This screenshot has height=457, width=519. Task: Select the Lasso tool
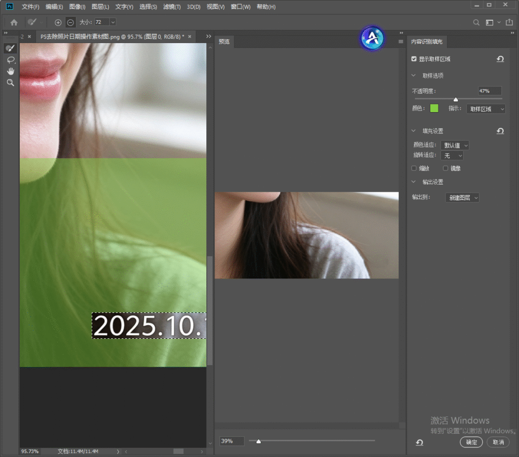click(x=11, y=60)
